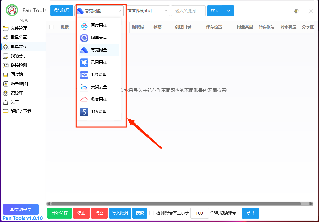Click the 网盘类型 column header
The image size is (319, 222).
click(245, 27)
